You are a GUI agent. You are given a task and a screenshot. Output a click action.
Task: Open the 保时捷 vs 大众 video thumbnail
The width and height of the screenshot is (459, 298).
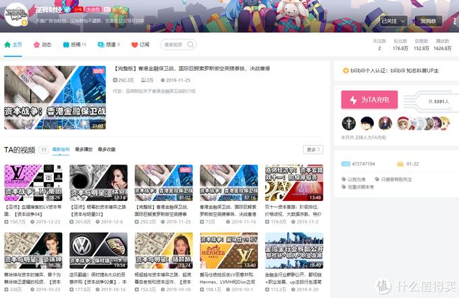[x=99, y=251]
